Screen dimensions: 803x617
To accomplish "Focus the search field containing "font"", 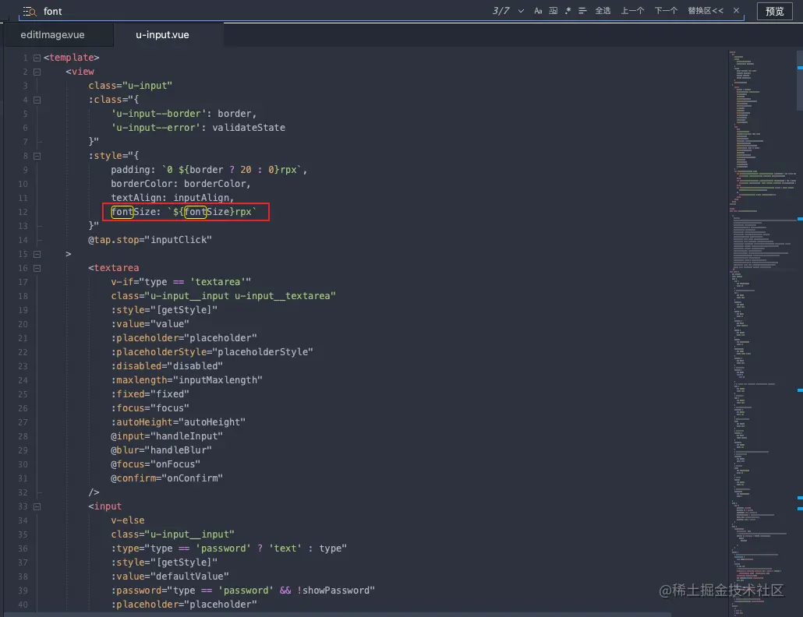I will 256,11.
